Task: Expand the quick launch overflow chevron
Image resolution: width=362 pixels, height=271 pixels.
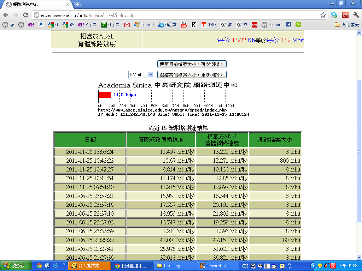Action: (x=64, y=264)
